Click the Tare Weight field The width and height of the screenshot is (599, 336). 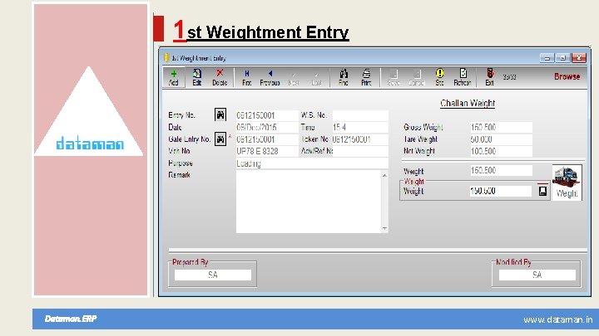click(501, 139)
